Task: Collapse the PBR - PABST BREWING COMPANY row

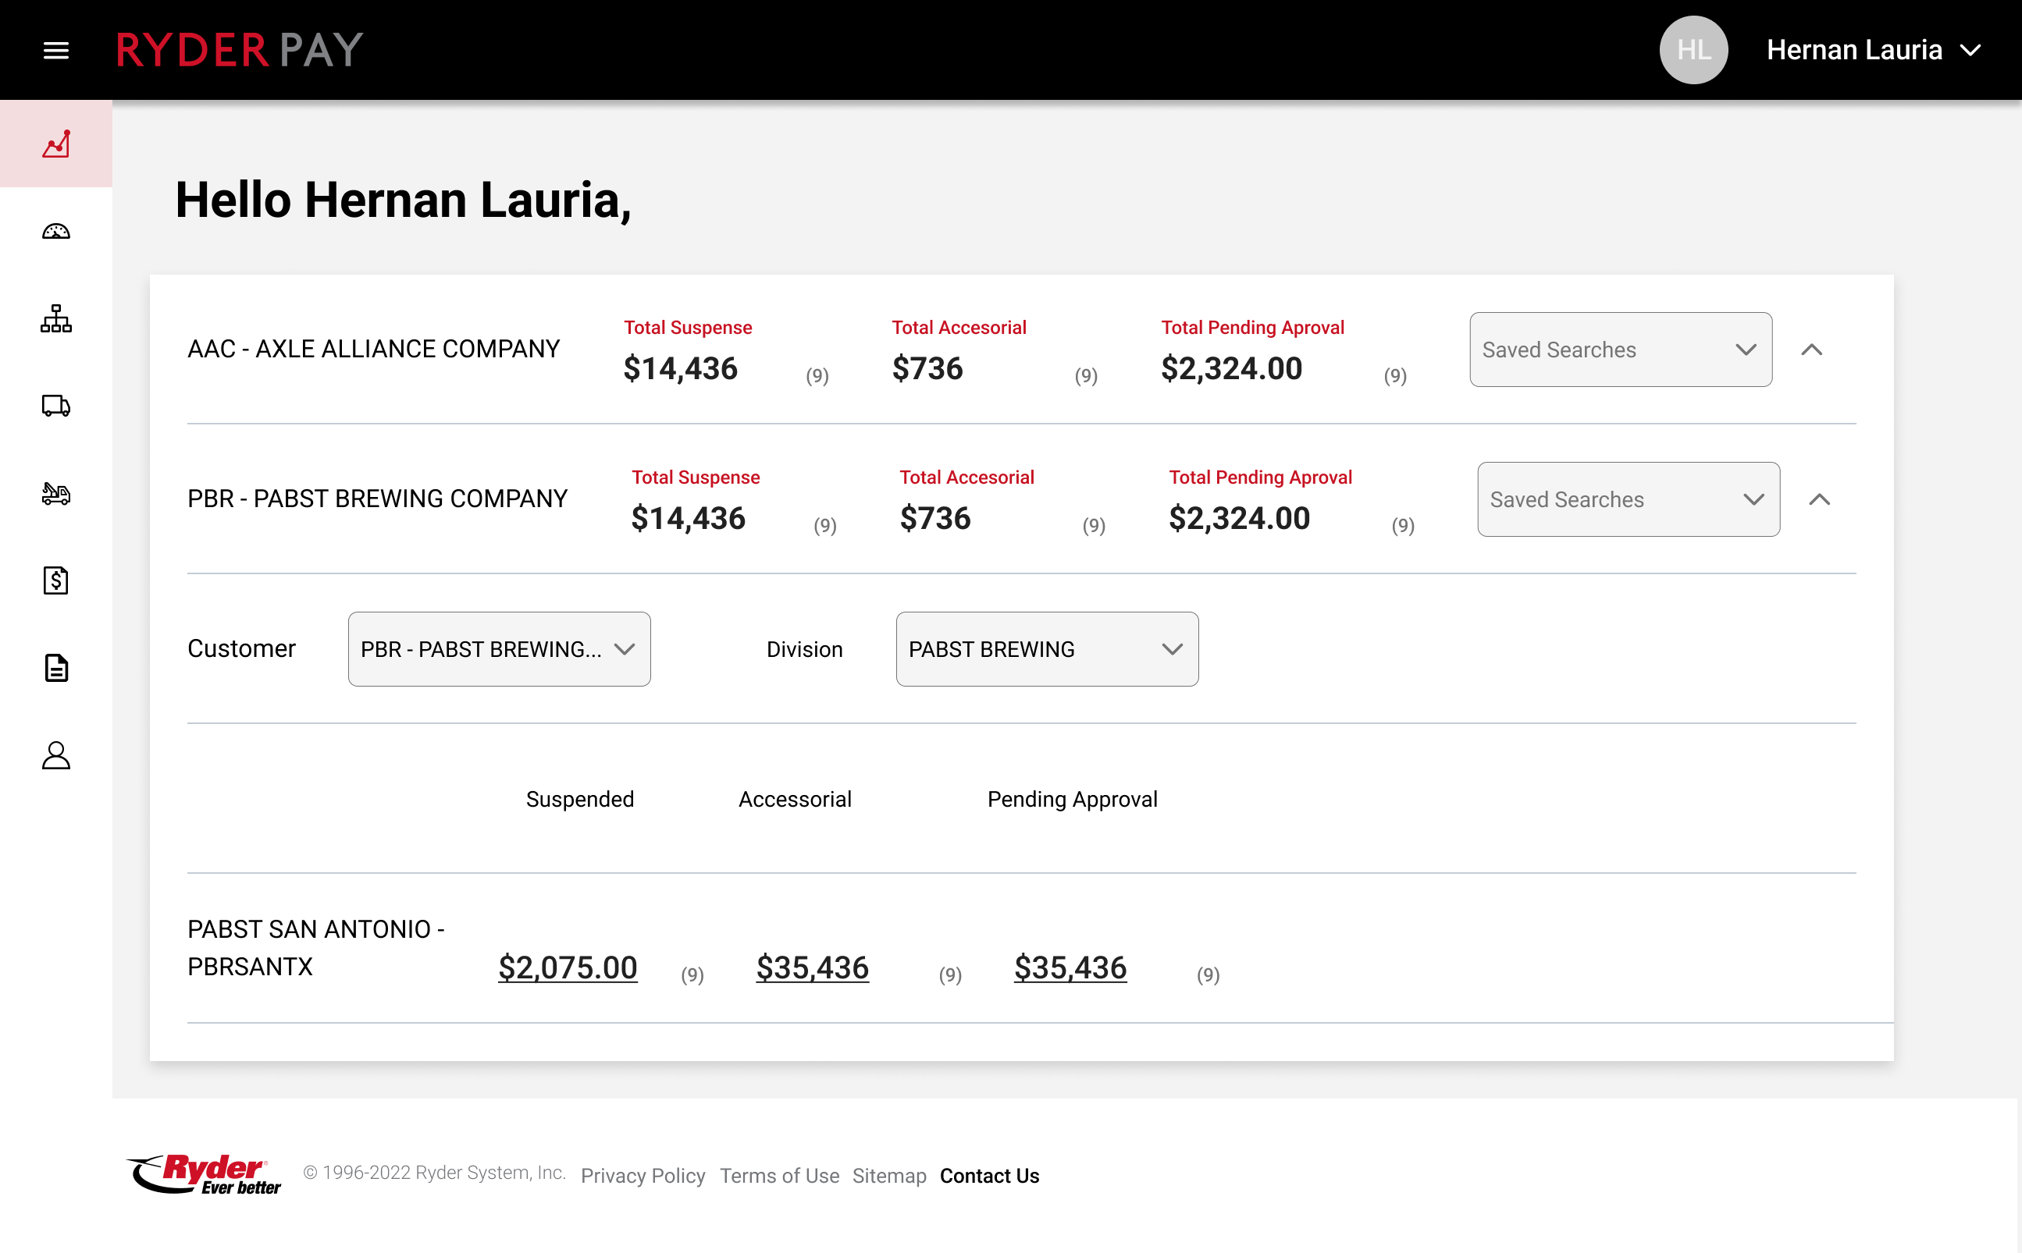Action: click(x=1819, y=499)
